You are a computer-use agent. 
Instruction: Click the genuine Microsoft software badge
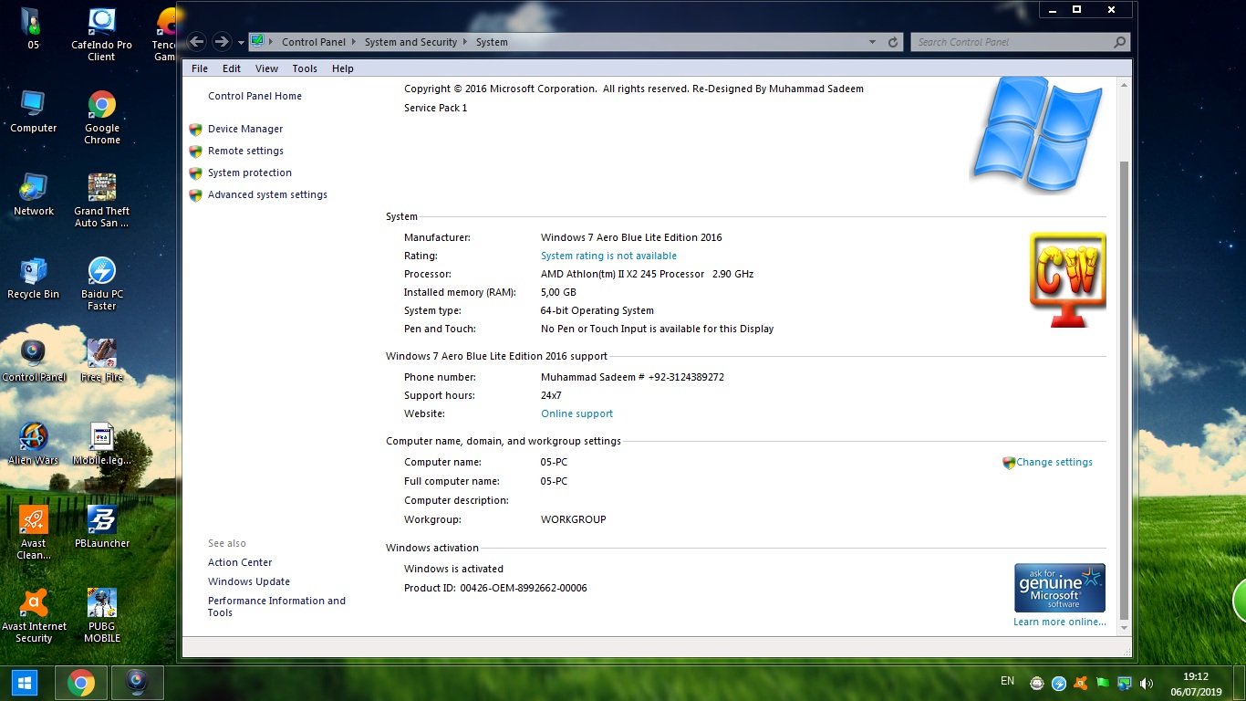pyautogui.click(x=1059, y=587)
